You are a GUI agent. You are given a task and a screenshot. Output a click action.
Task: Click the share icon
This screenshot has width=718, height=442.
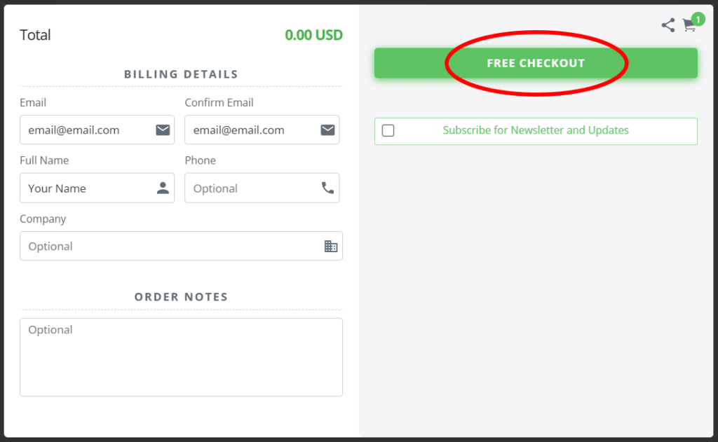(x=668, y=26)
